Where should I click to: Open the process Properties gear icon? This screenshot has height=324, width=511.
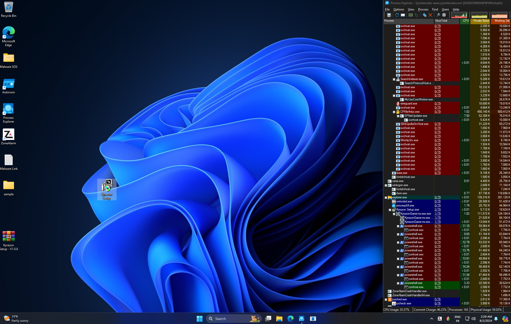pos(425,15)
